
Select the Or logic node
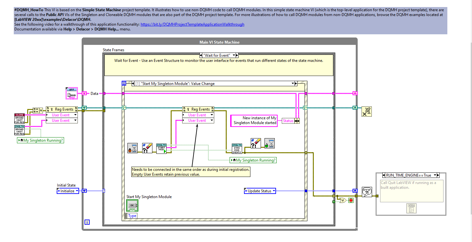coord(343,201)
